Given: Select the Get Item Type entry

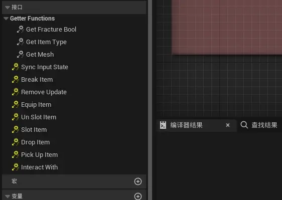Looking at the screenshot, I should [46, 42].
